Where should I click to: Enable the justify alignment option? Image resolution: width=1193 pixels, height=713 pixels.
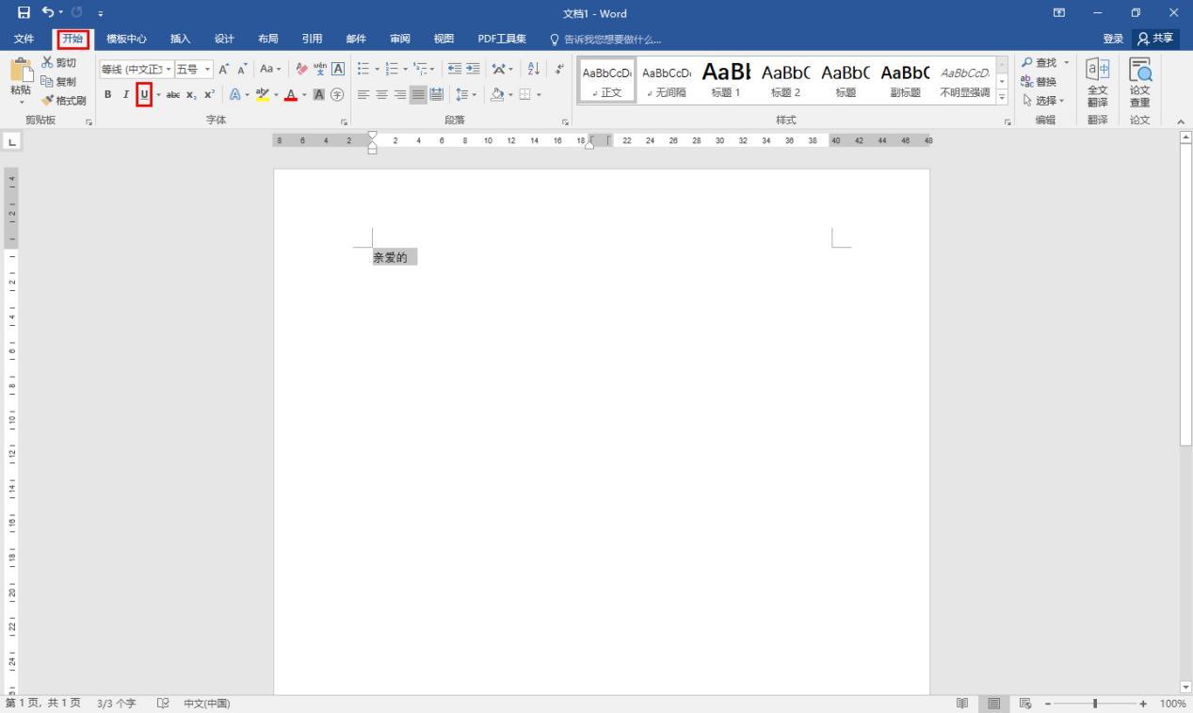point(417,94)
